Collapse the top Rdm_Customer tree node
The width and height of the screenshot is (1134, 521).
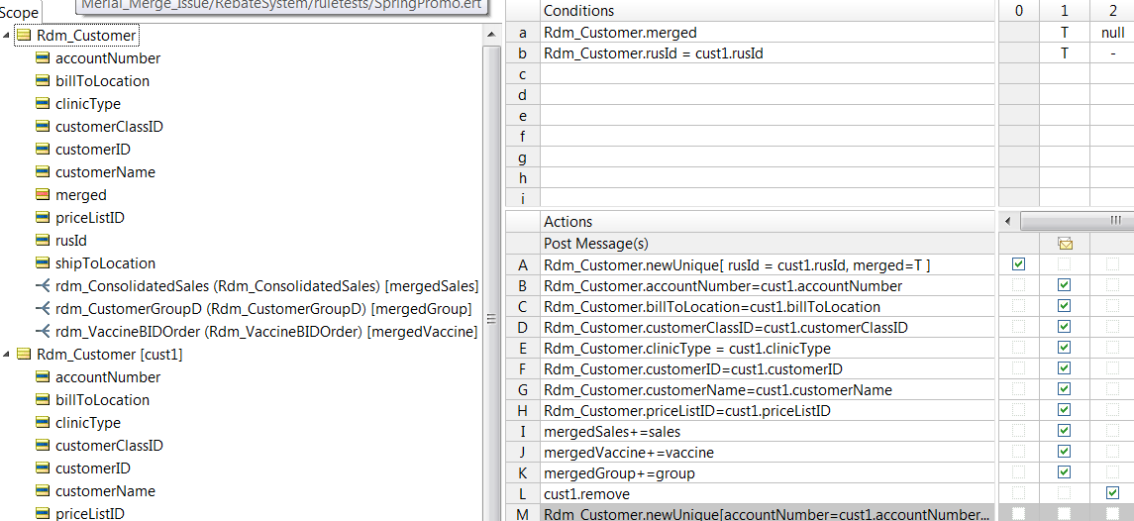tap(7, 36)
